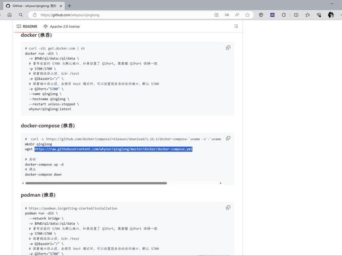The height and width of the screenshot is (256, 342).
Task: Click the translate page icon
Action: 227,15
